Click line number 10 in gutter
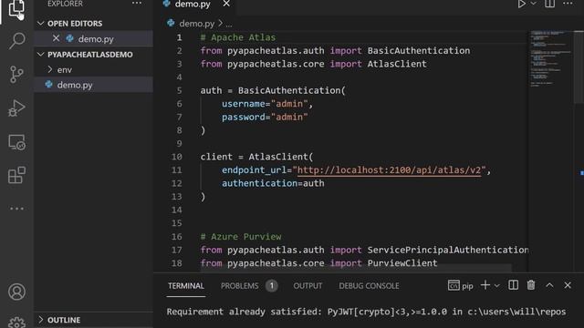Screen dimensions: 584x328 176,157
